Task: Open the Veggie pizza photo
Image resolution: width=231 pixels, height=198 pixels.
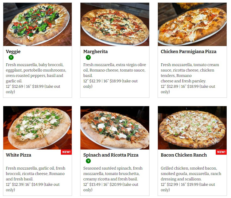Action: click(x=38, y=24)
